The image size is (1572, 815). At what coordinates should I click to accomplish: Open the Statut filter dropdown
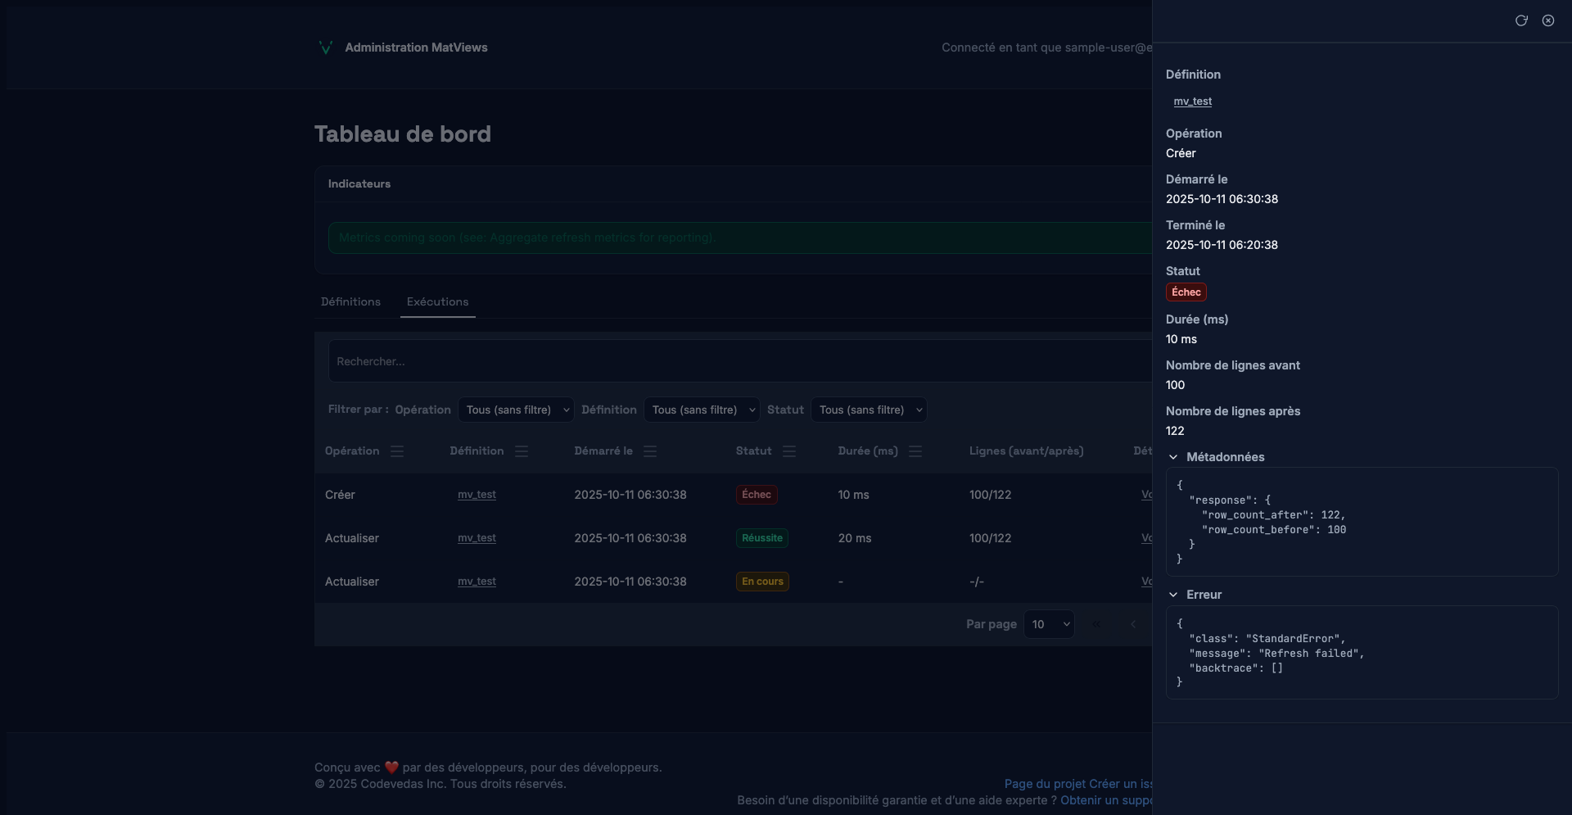click(869, 410)
